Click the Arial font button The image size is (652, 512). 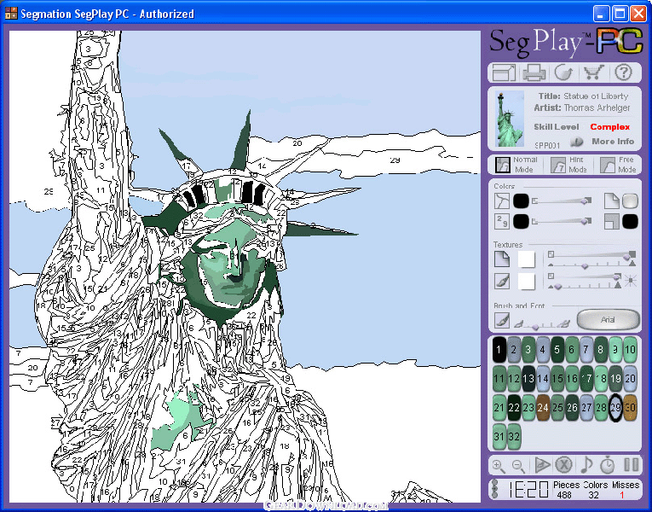click(x=608, y=320)
